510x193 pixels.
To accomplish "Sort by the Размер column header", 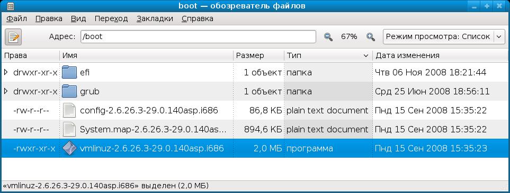I will tap(259, 55).
